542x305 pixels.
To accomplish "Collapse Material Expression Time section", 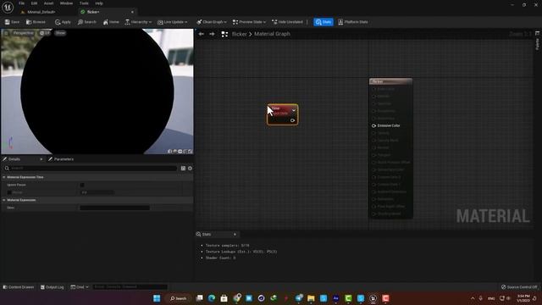I will 3,177.
